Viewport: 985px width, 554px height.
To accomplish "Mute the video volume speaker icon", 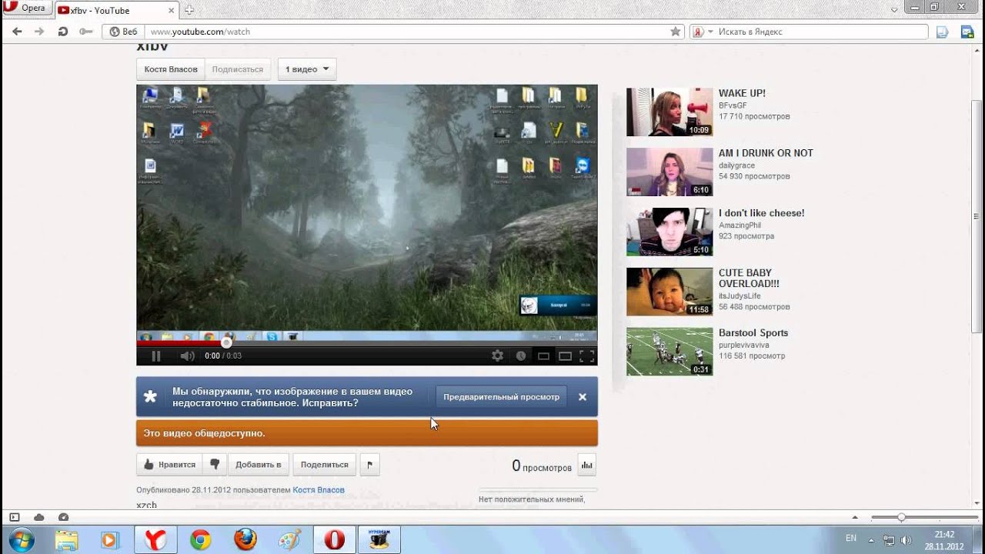I will click(187, 355).
